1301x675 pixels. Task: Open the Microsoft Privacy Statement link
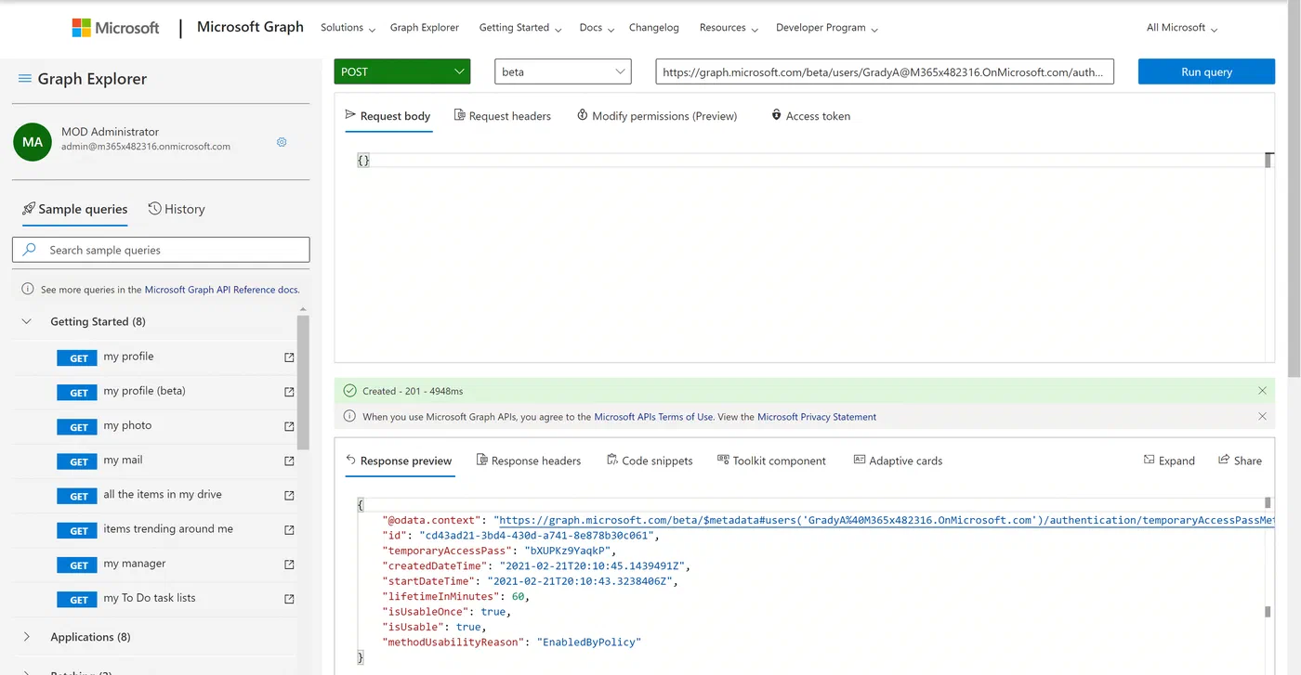817,417
